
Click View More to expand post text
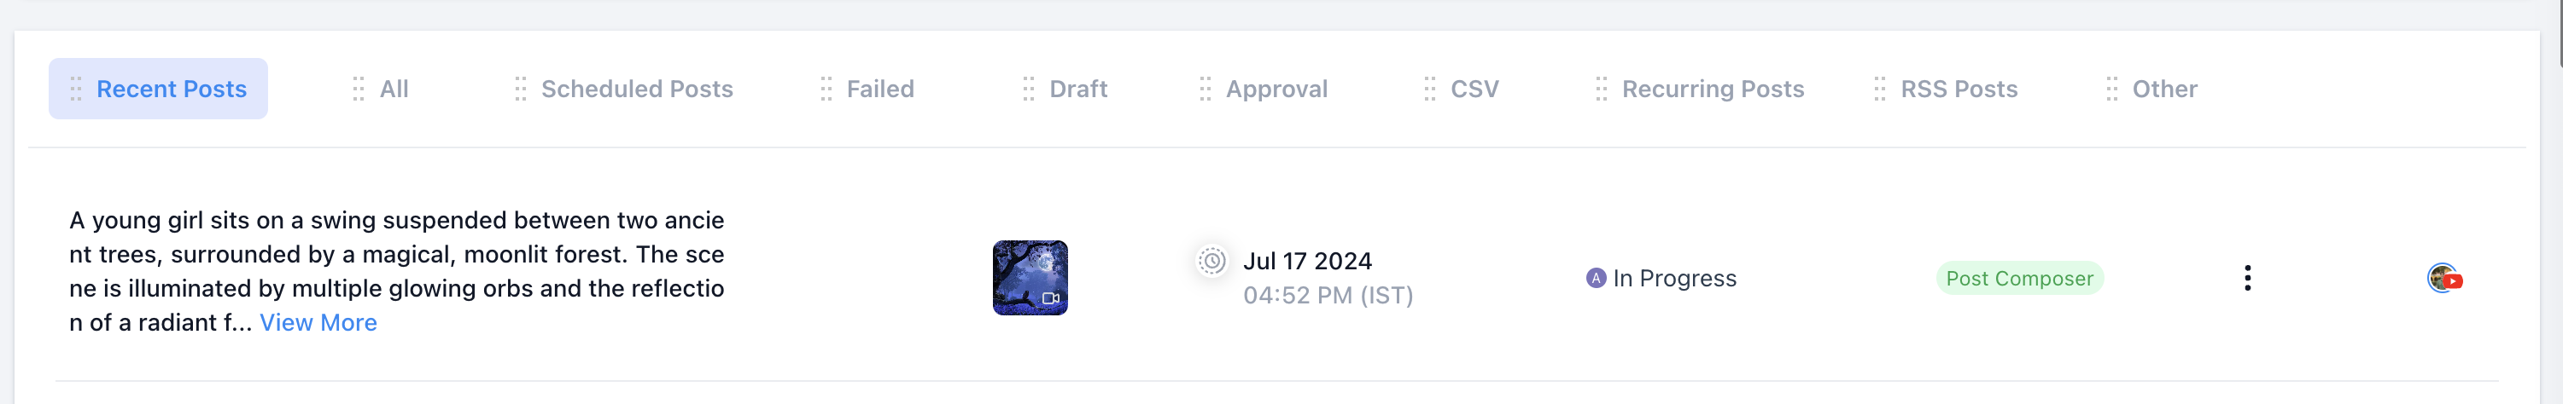coord(318,323)
